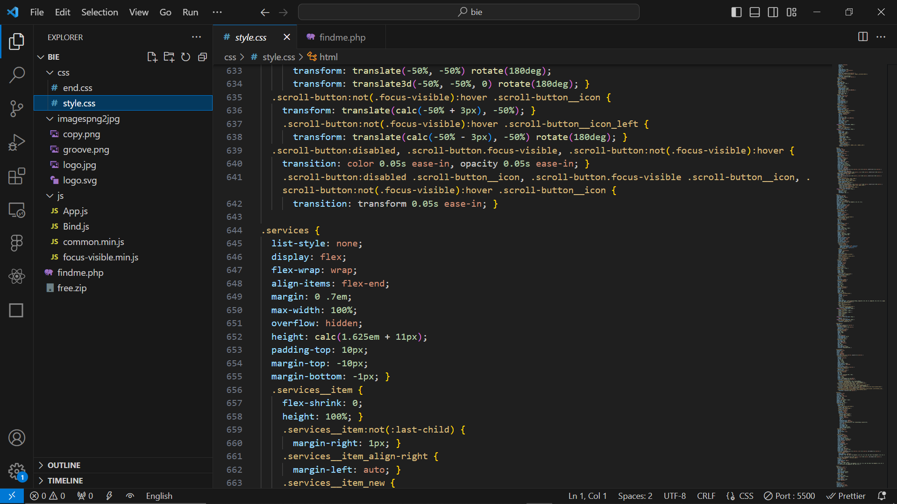Open Run and Debug view
This screenshot has height=504, width=897.
tap(17, 142)
